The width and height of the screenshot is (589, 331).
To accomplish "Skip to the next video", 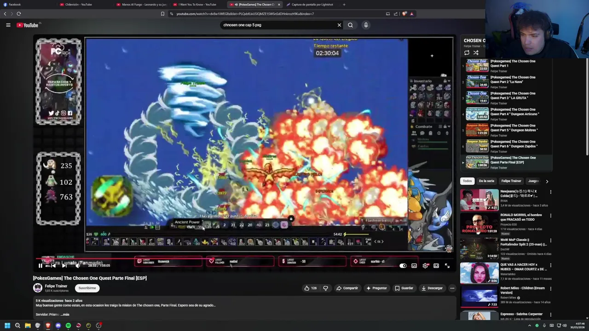I will point(64,266).
